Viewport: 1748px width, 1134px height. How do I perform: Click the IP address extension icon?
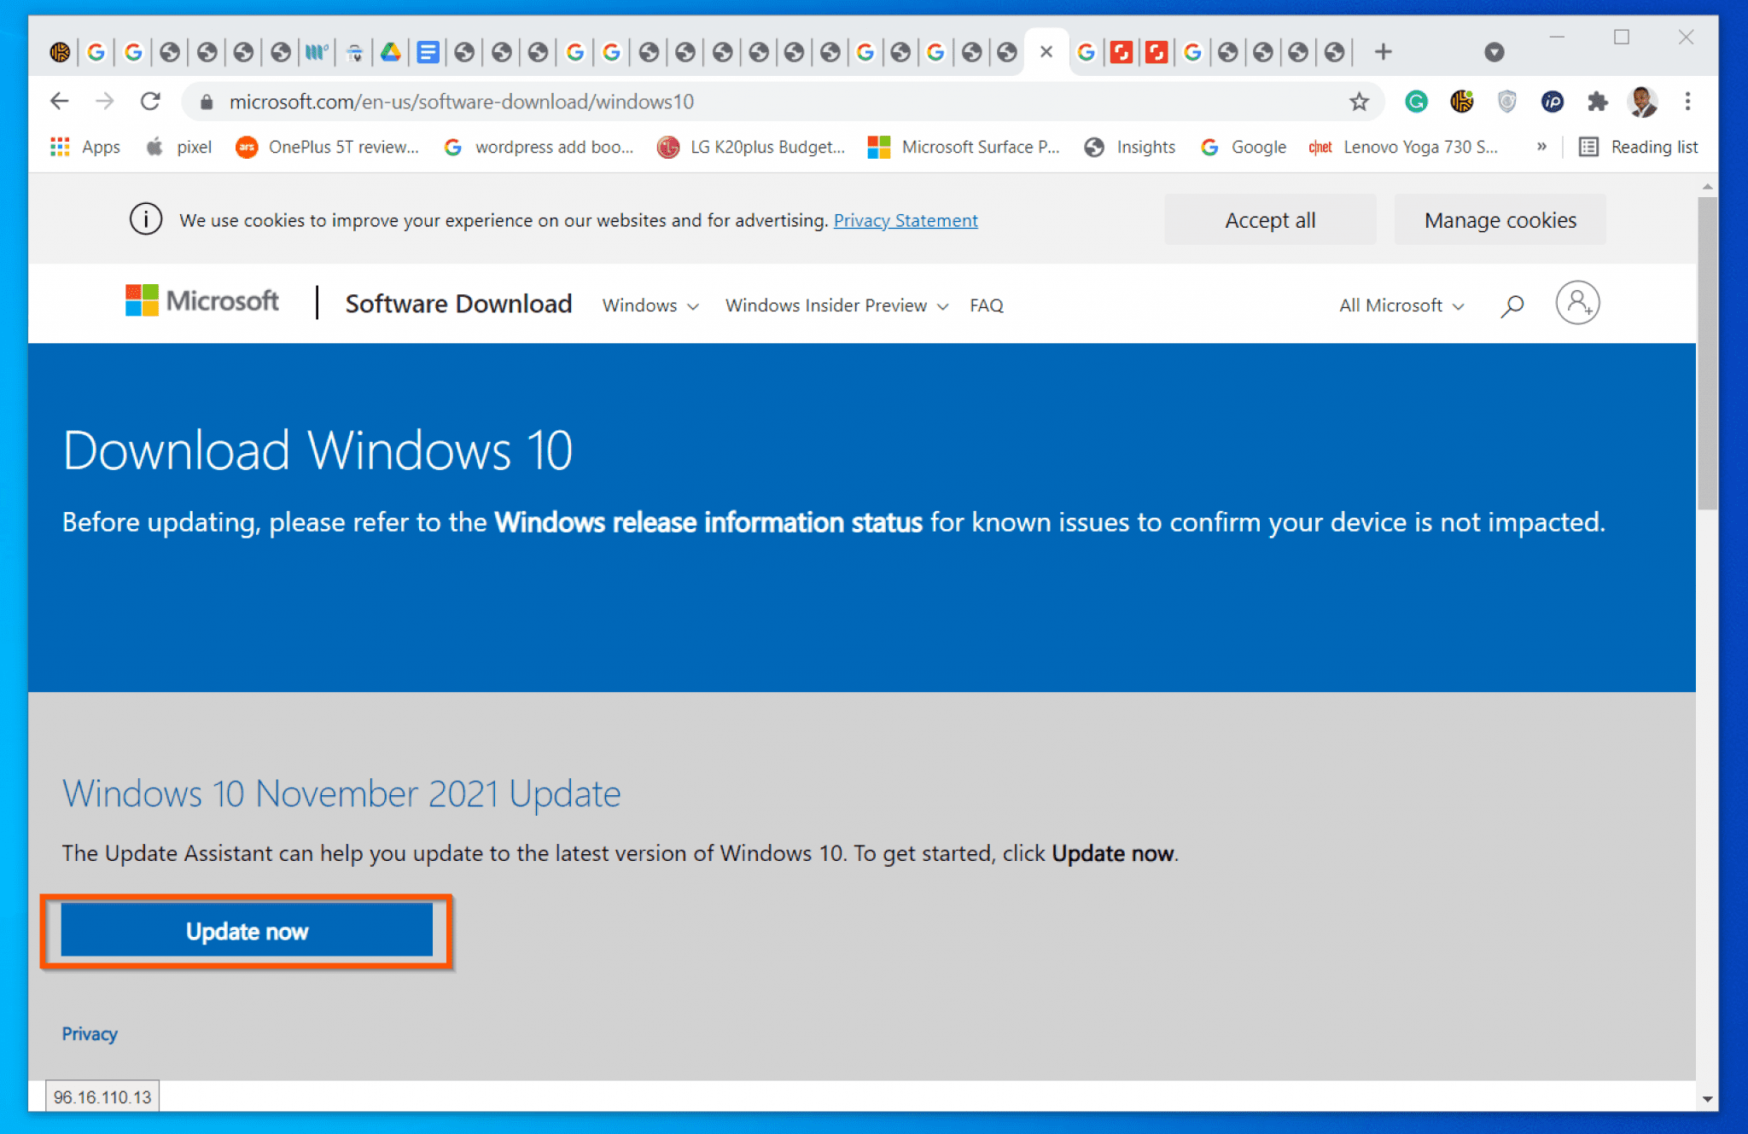(x=1553, y=102)
